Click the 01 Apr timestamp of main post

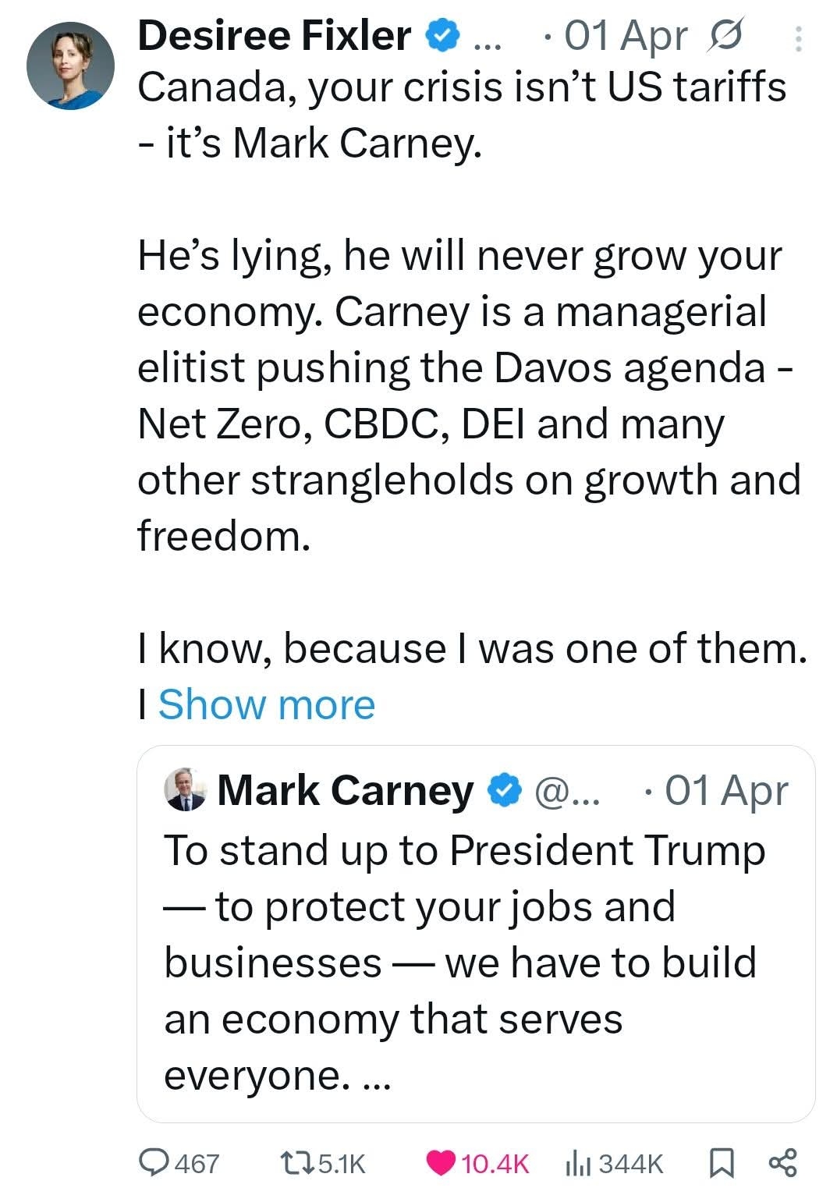[626, 37]
